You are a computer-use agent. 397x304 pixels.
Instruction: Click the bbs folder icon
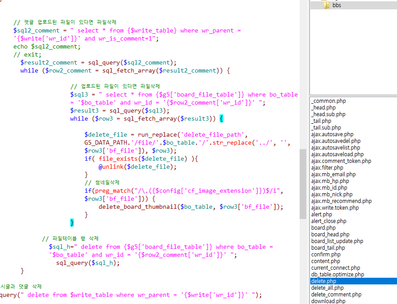tap(326, 5)
